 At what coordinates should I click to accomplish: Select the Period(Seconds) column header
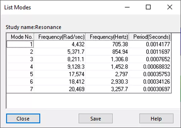pos(150,37)
